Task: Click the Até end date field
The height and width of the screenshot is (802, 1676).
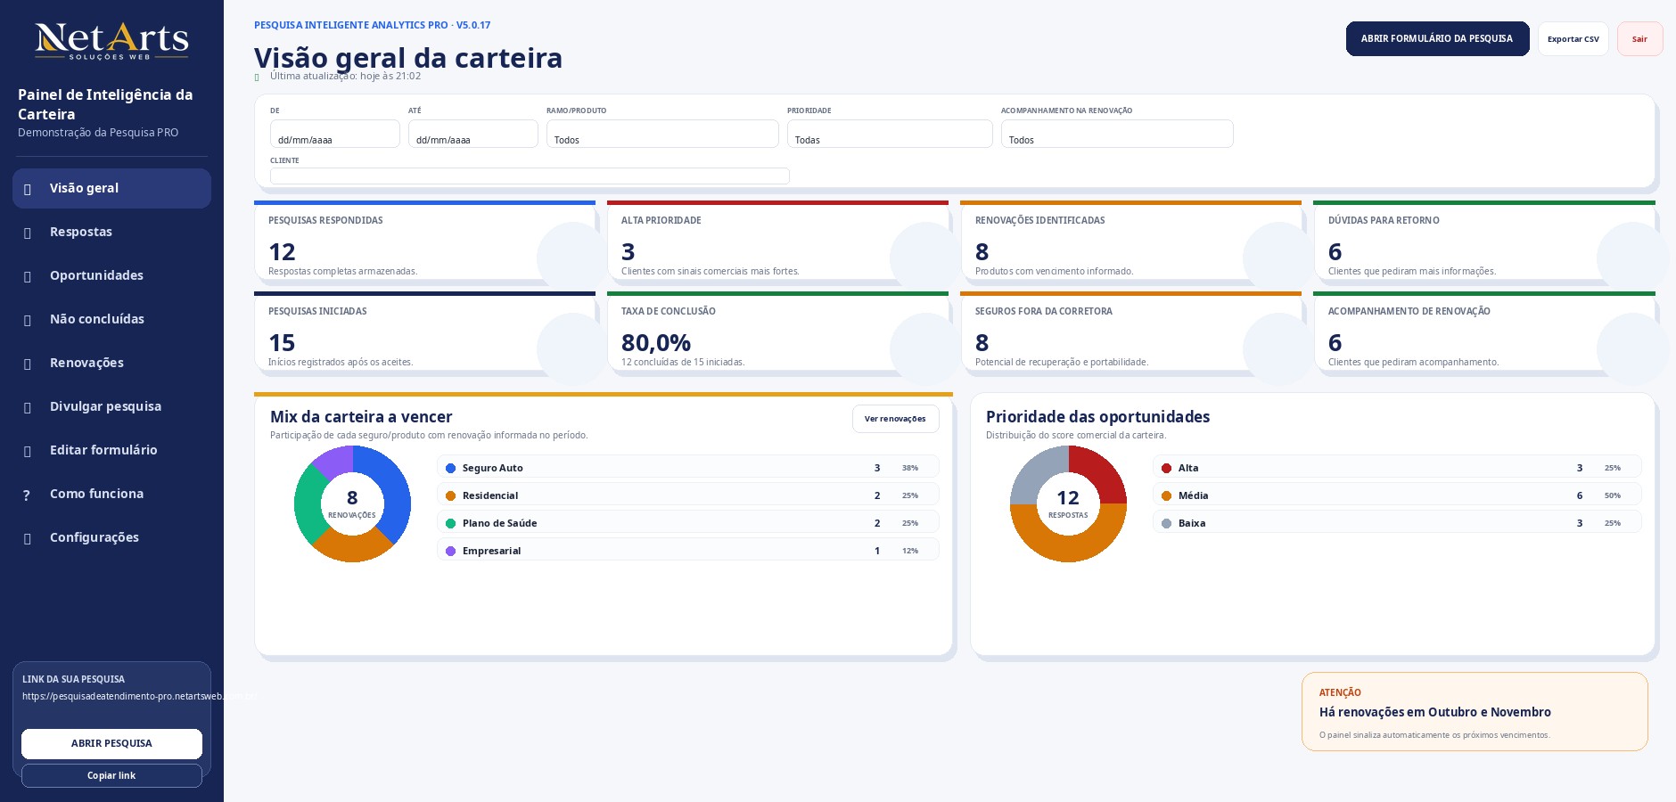Action: pos(473,134)
